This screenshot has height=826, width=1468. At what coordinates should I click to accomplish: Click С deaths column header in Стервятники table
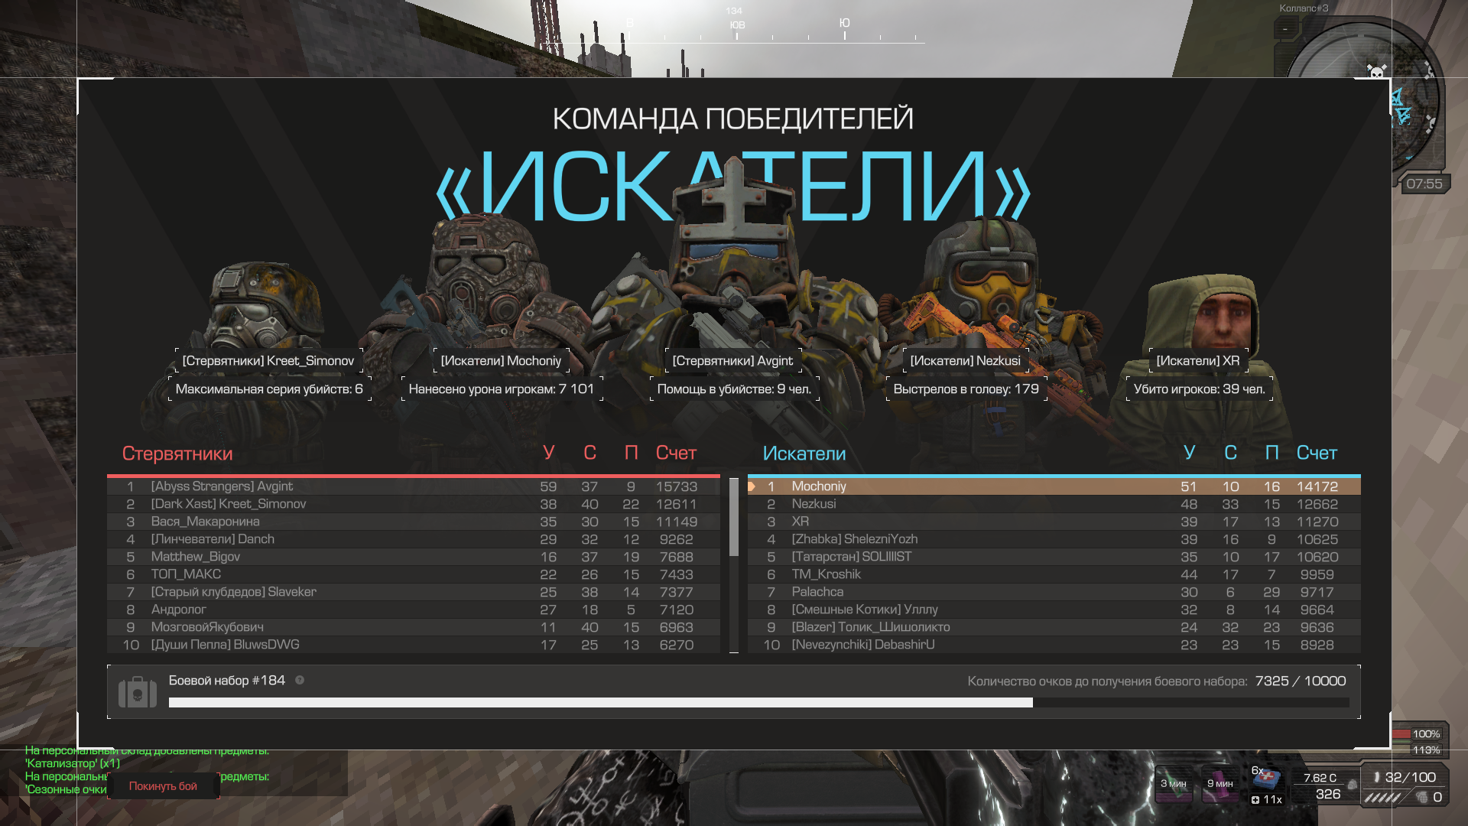coord(589,453)
